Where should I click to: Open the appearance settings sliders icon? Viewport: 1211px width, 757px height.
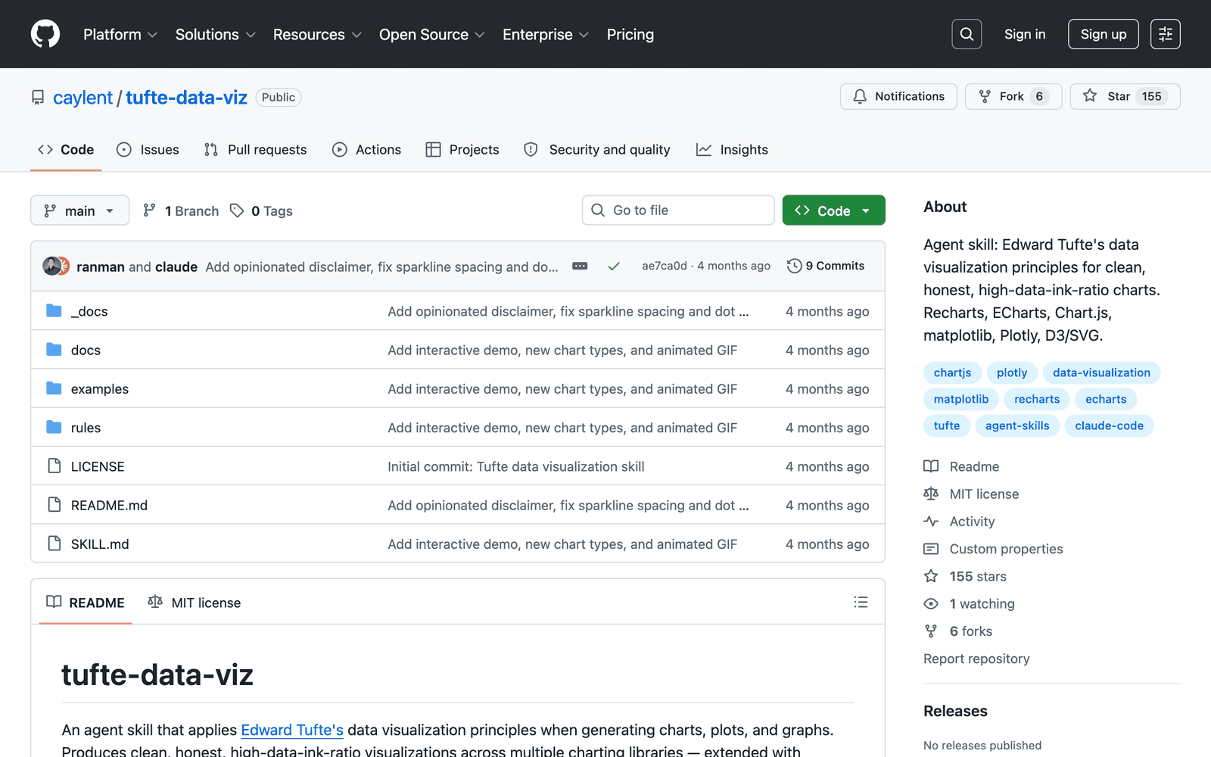pyautogui.click(x=1166, y=34)
